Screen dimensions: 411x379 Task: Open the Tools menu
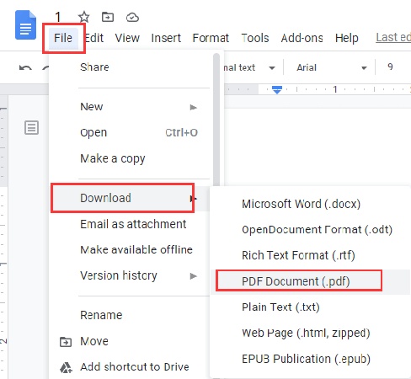[255, 38]
